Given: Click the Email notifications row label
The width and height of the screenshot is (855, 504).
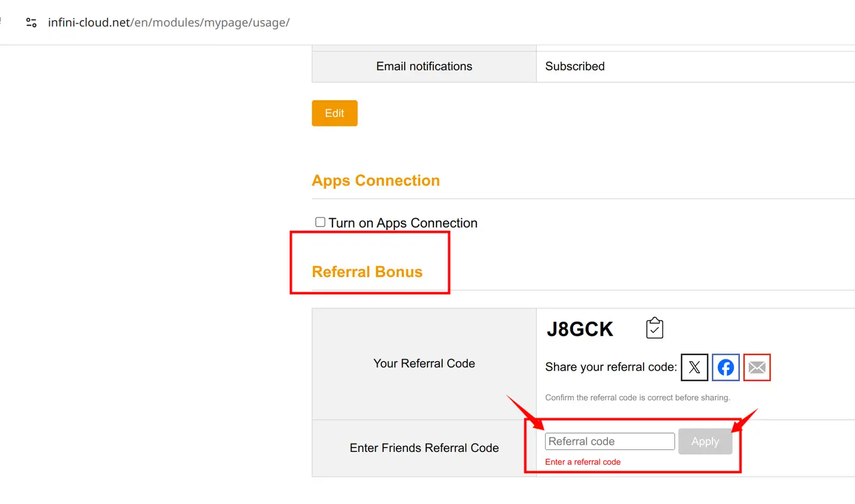Looking at the screenshot, I should click(x=424, y=66).
